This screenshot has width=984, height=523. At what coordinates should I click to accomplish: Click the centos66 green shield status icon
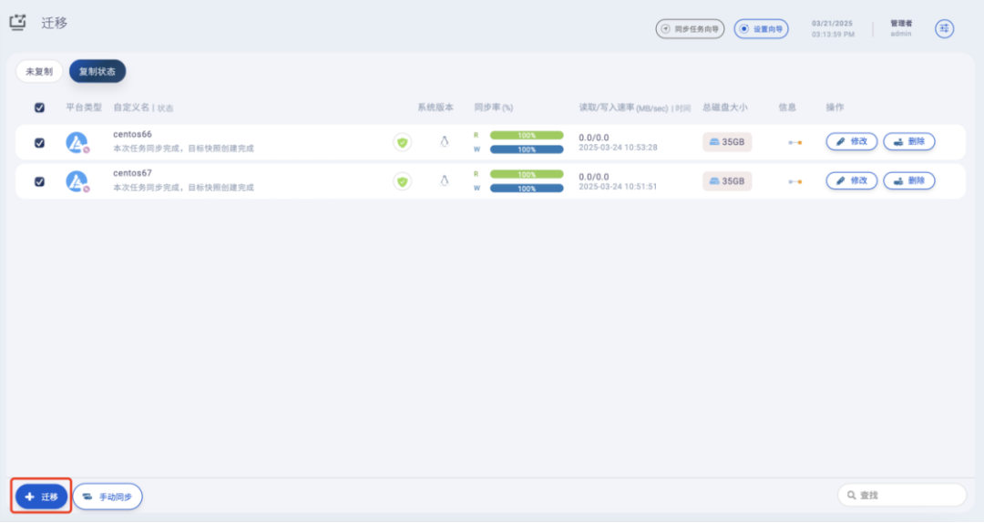click(x=403, y=142)
